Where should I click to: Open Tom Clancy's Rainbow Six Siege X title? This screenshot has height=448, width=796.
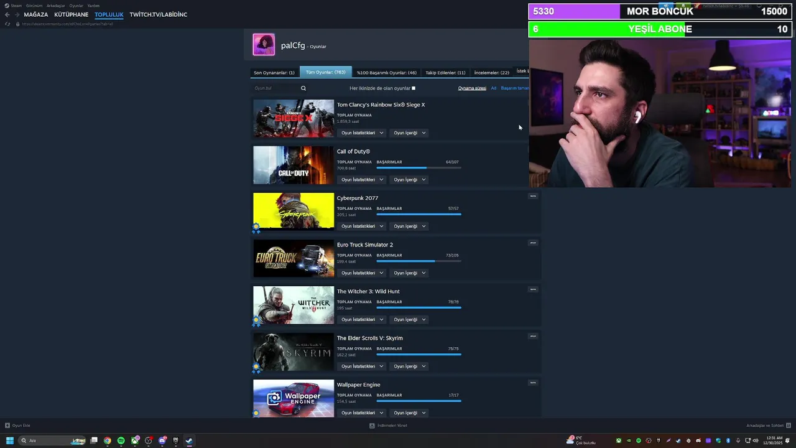click(x=381, y=105)
